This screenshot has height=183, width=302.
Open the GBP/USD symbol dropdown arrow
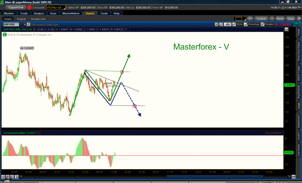(x=21, y=24)
